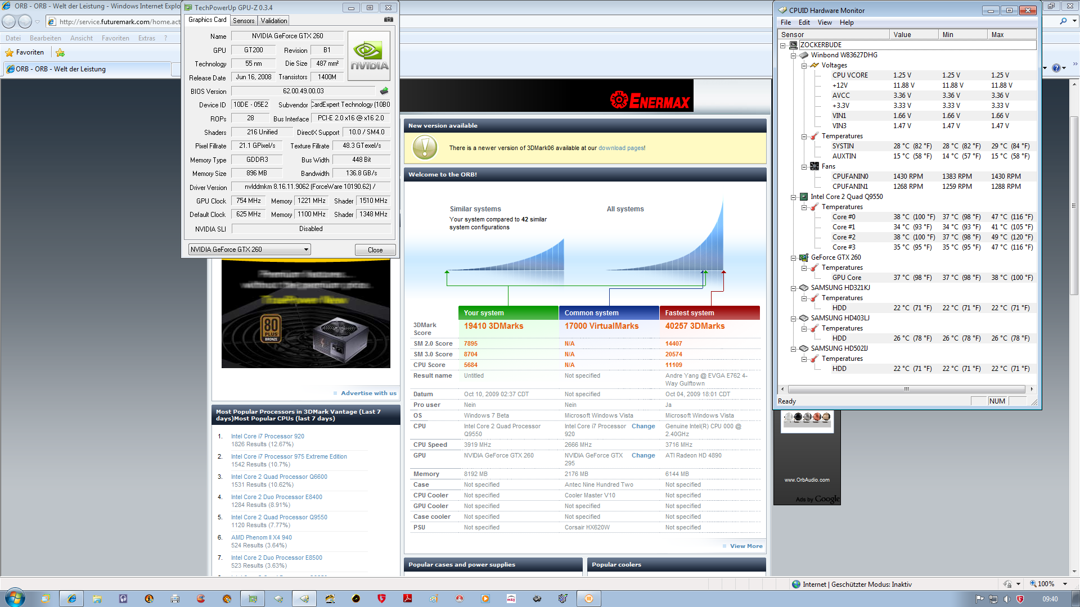Click the BIOS save chip icon

384,91
